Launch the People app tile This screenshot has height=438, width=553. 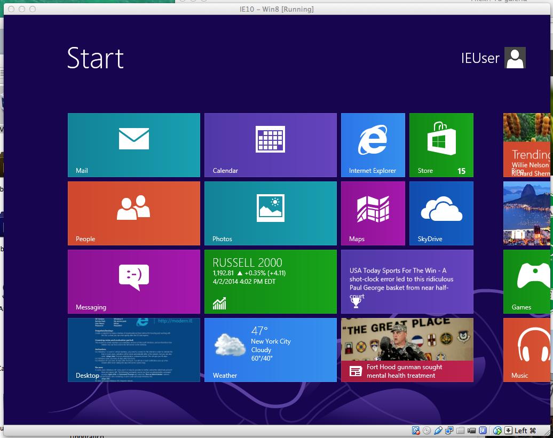click(x=134, y=213)
